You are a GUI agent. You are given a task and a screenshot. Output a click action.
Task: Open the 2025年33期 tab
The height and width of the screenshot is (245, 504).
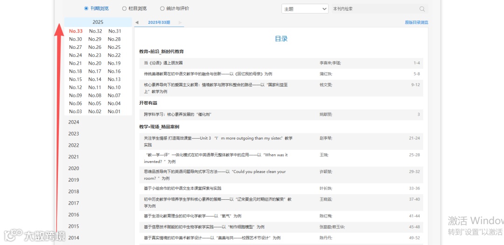pos(159,22)
